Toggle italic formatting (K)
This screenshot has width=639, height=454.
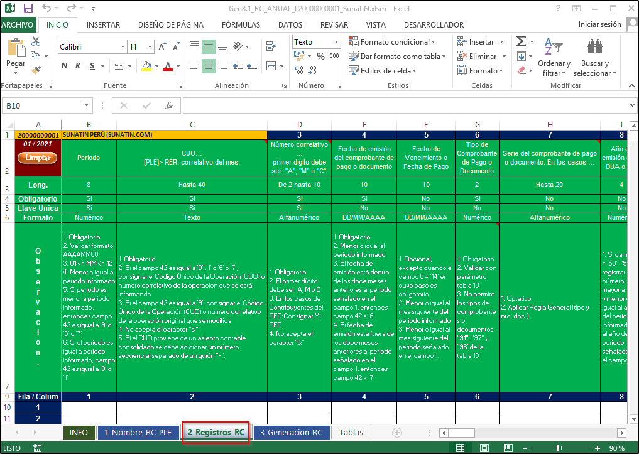tap(79, 66)
